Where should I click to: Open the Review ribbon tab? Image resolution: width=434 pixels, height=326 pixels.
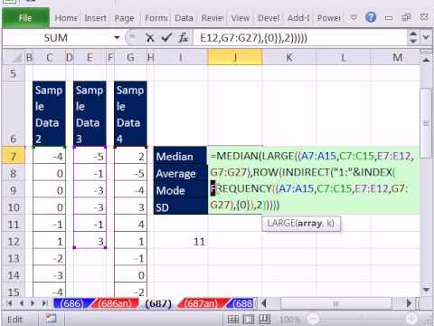pos(212,18)
